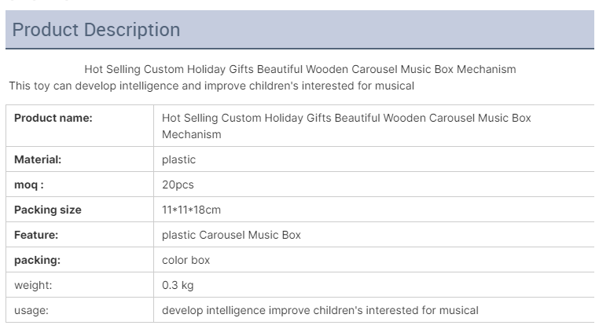Select the weight label cell
599x329 pixels.
tap(80, 285)
